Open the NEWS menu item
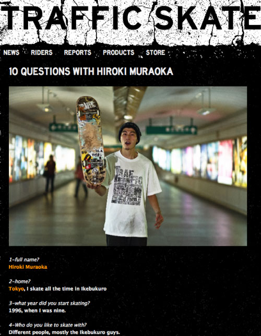The image size is (261, 336). (11, 53)
